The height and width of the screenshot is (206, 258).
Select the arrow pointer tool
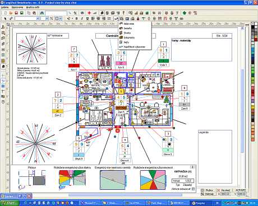point(5,18)
